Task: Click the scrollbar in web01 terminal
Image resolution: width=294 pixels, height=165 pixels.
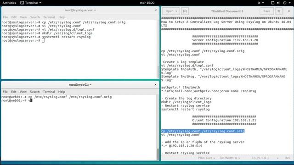Action: 158,154
